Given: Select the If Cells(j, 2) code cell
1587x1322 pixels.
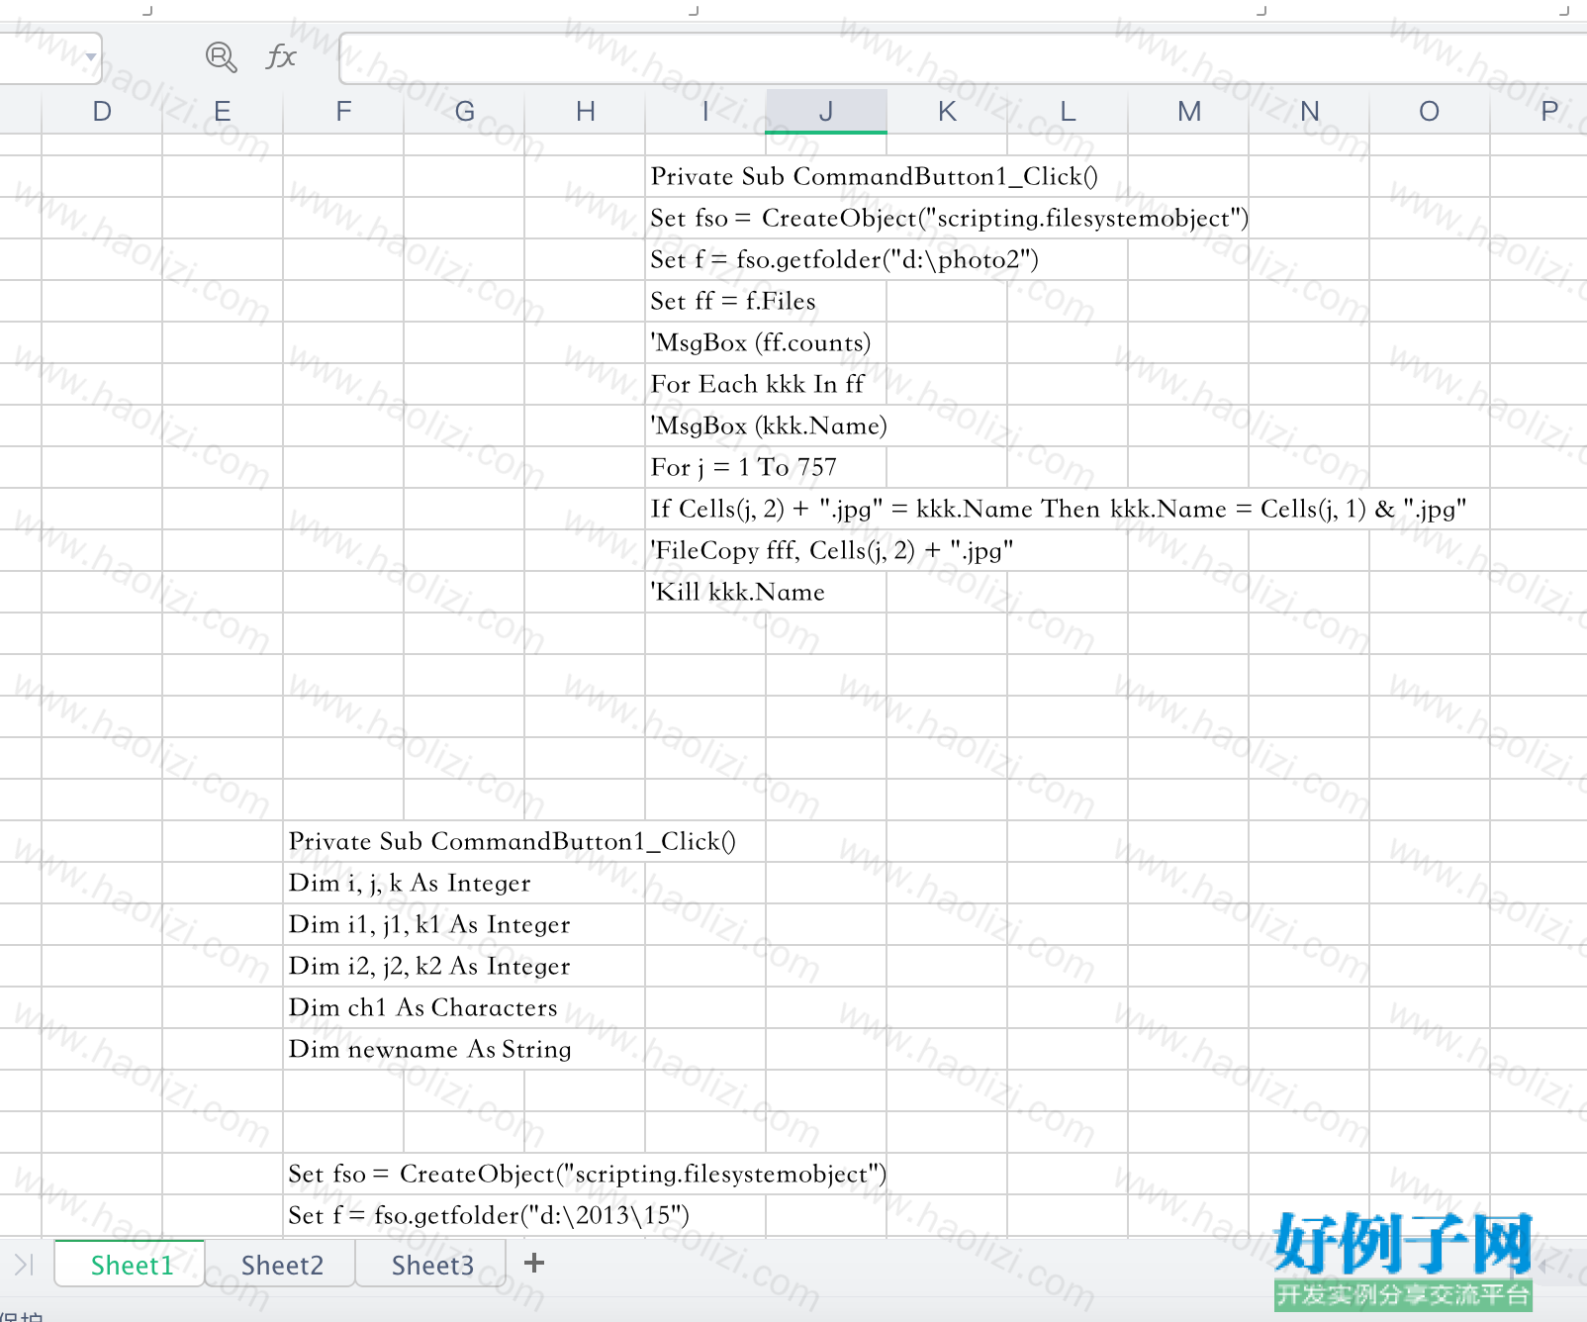Looking at the screenshot, I should point(1059,509).
